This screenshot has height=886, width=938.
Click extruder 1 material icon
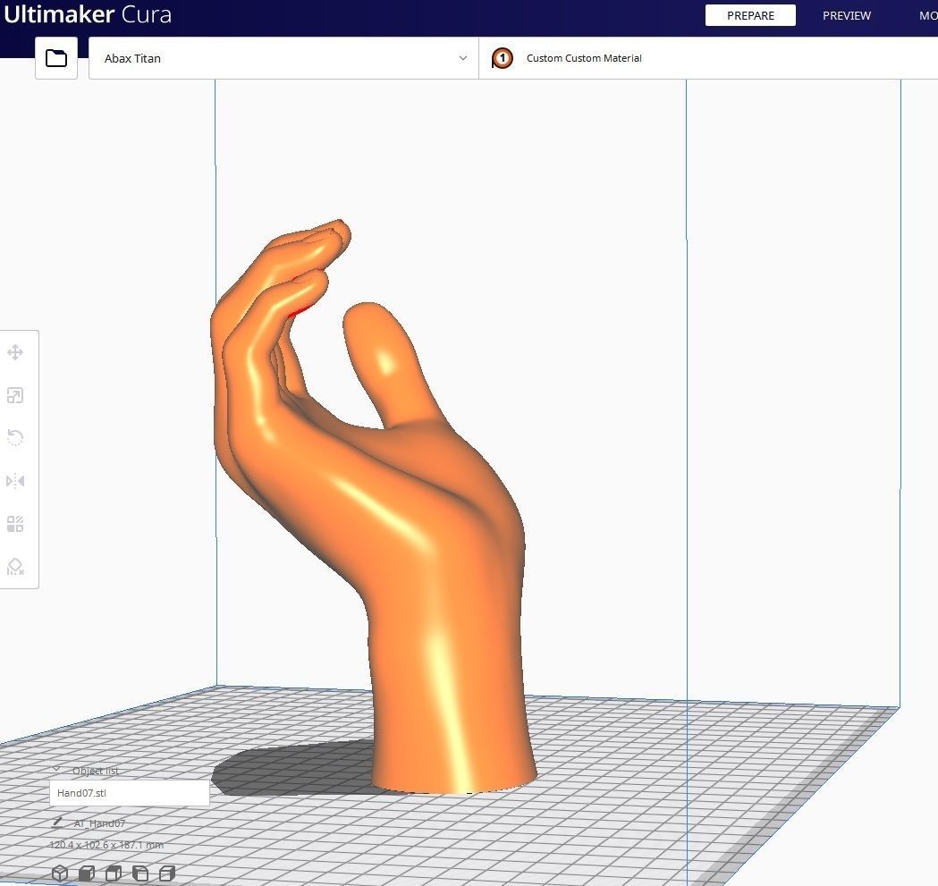tap(503, 58)
